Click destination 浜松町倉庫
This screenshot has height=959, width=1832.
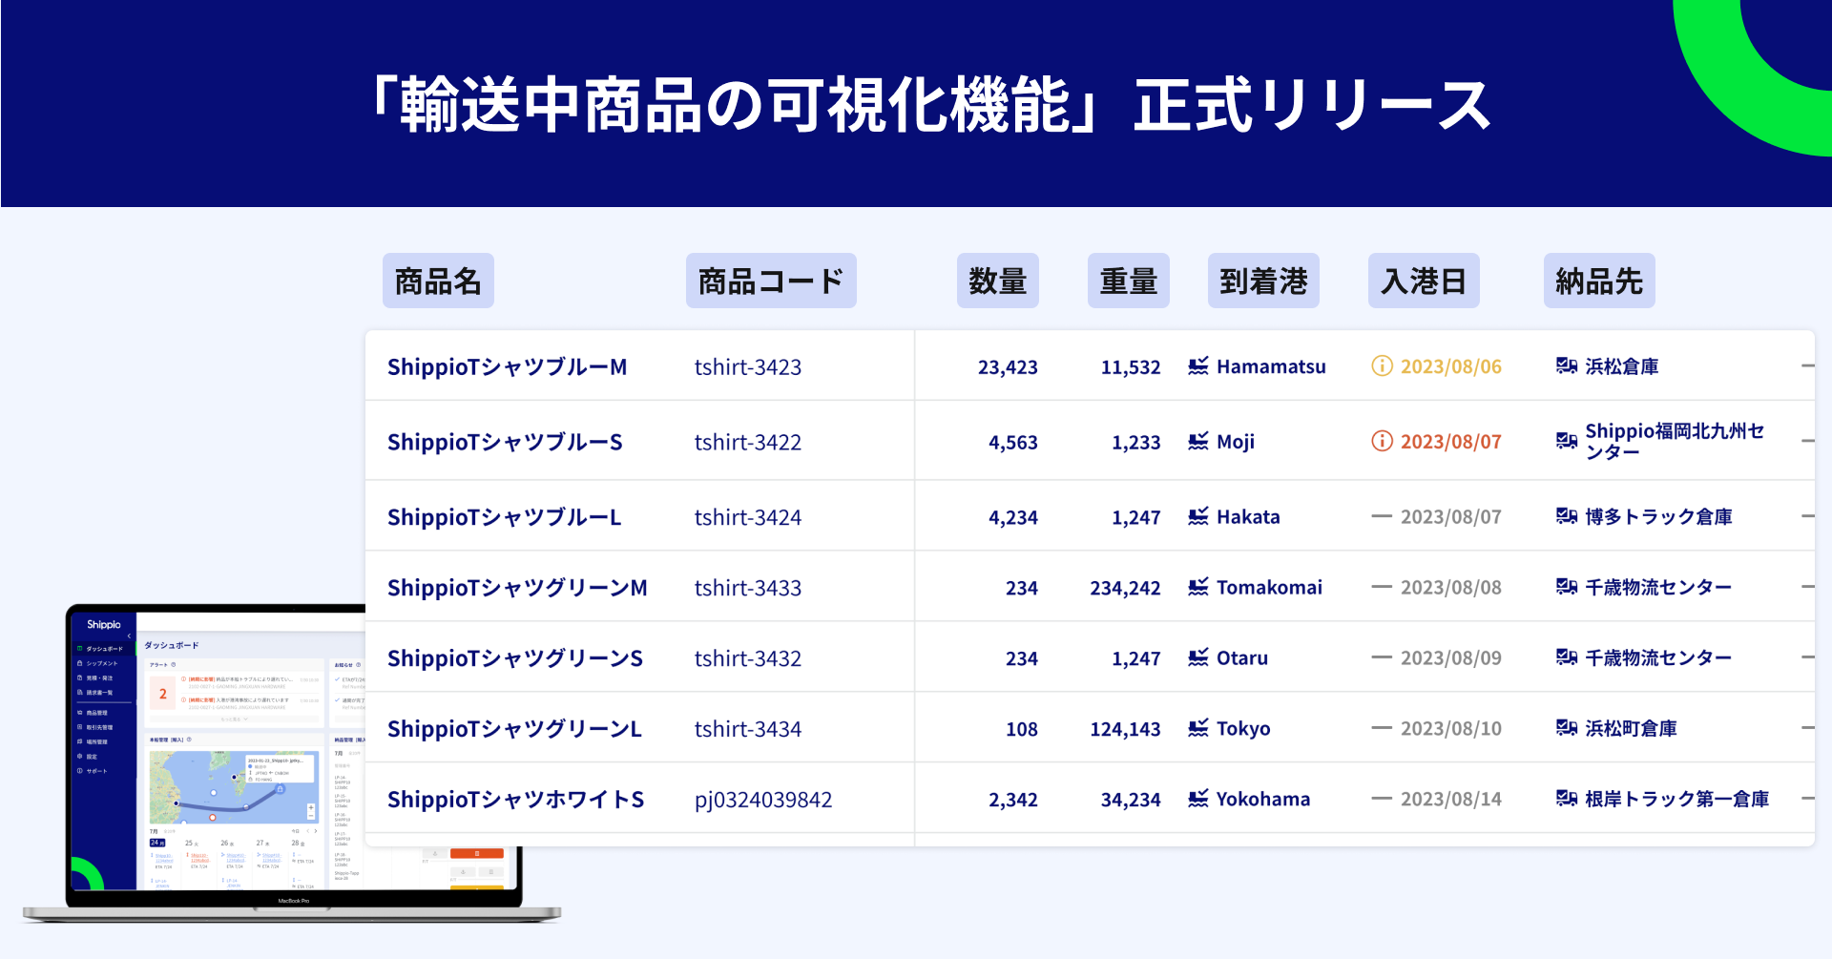[x=1632, y=729]
